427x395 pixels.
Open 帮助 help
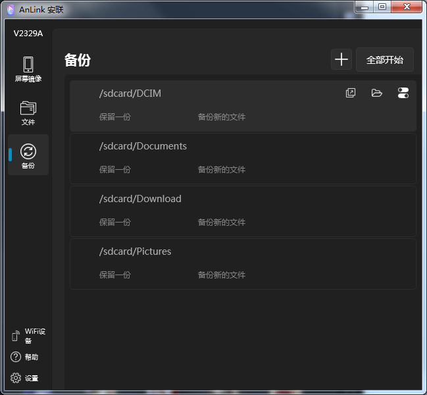pyautogui.click(x=25, y=357)
